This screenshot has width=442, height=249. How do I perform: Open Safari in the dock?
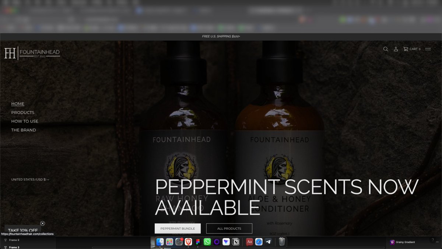click(x=259, y=242)
